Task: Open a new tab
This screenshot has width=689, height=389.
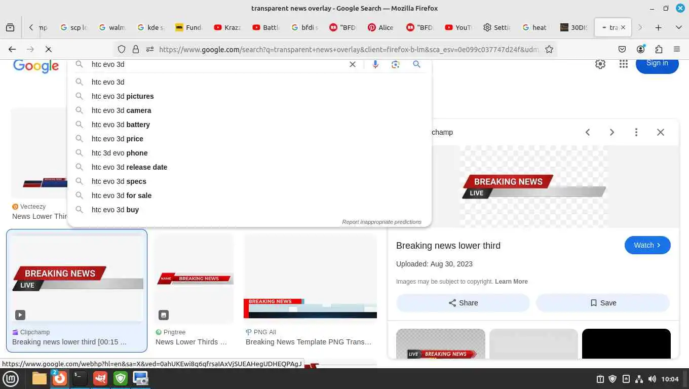Action: [x=658, y=27]
